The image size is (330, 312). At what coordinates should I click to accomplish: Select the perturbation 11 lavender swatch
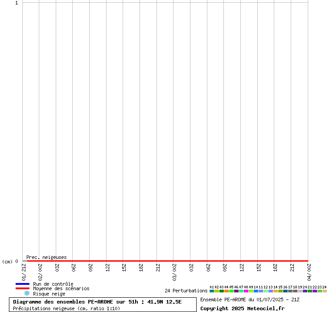point(261,291)
